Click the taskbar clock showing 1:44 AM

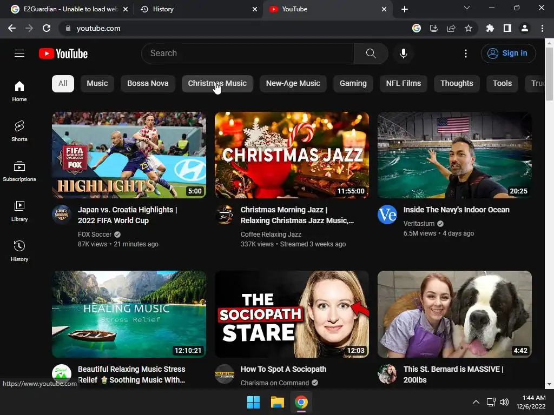pyautogui.click(x=531, y=402)
